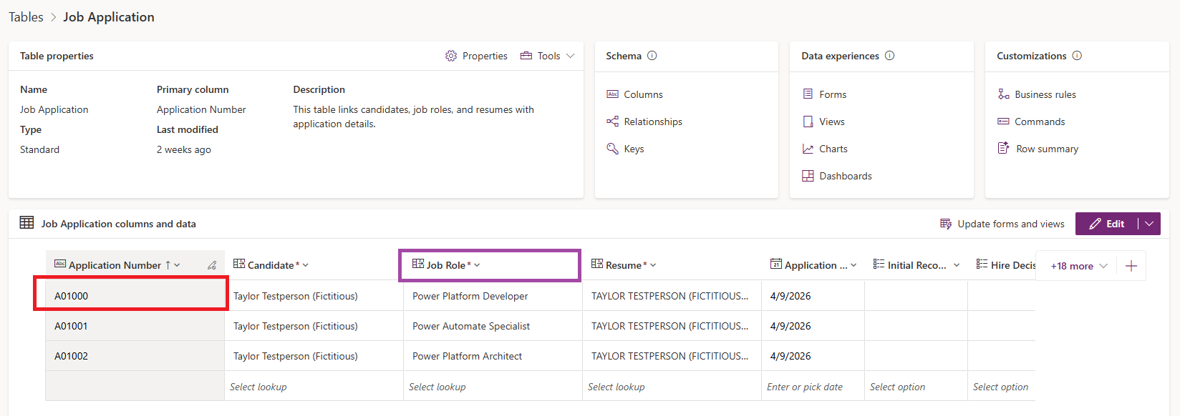Screen dimensions: 1180x416
Task: Open the +18 more columns dropdown
Action: pyautogui.click(x=1079, y=266)
